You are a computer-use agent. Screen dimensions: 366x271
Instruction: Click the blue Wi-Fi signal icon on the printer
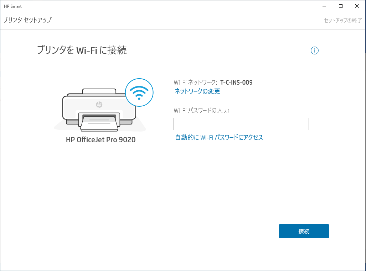[139, 92]
